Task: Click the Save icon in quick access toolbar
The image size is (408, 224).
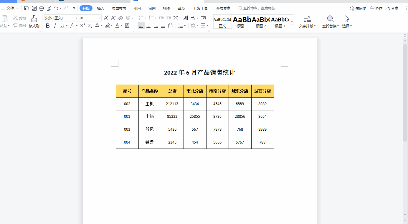Action: (x=27, y=8)
